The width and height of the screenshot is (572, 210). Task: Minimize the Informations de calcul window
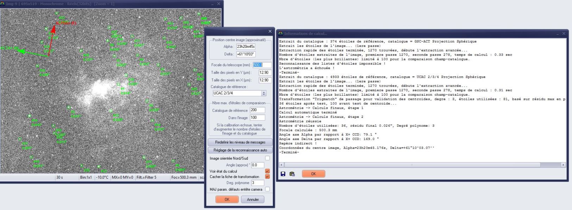tap(558, 33)
